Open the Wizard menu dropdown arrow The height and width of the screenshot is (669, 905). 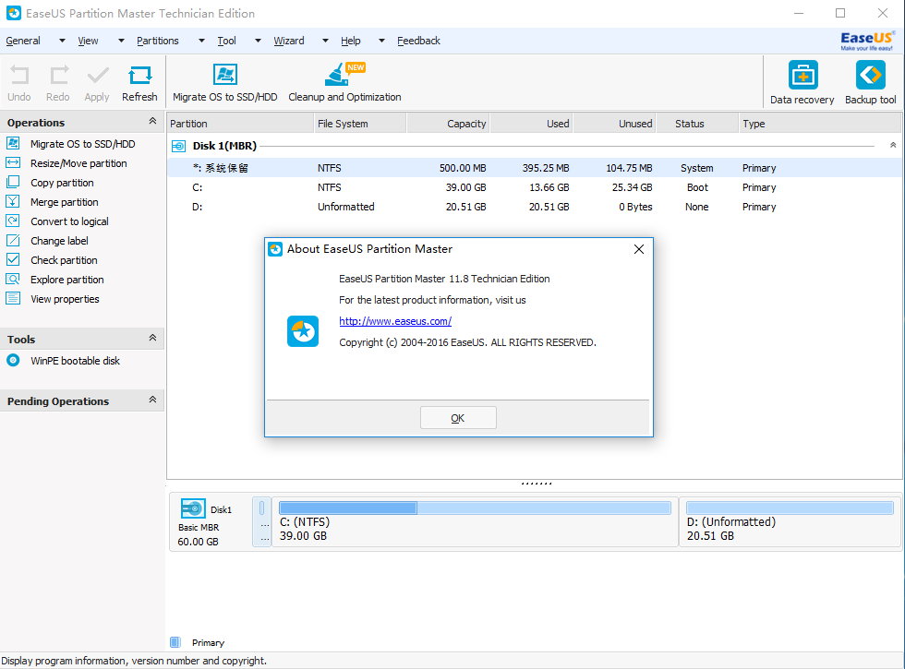325,41
